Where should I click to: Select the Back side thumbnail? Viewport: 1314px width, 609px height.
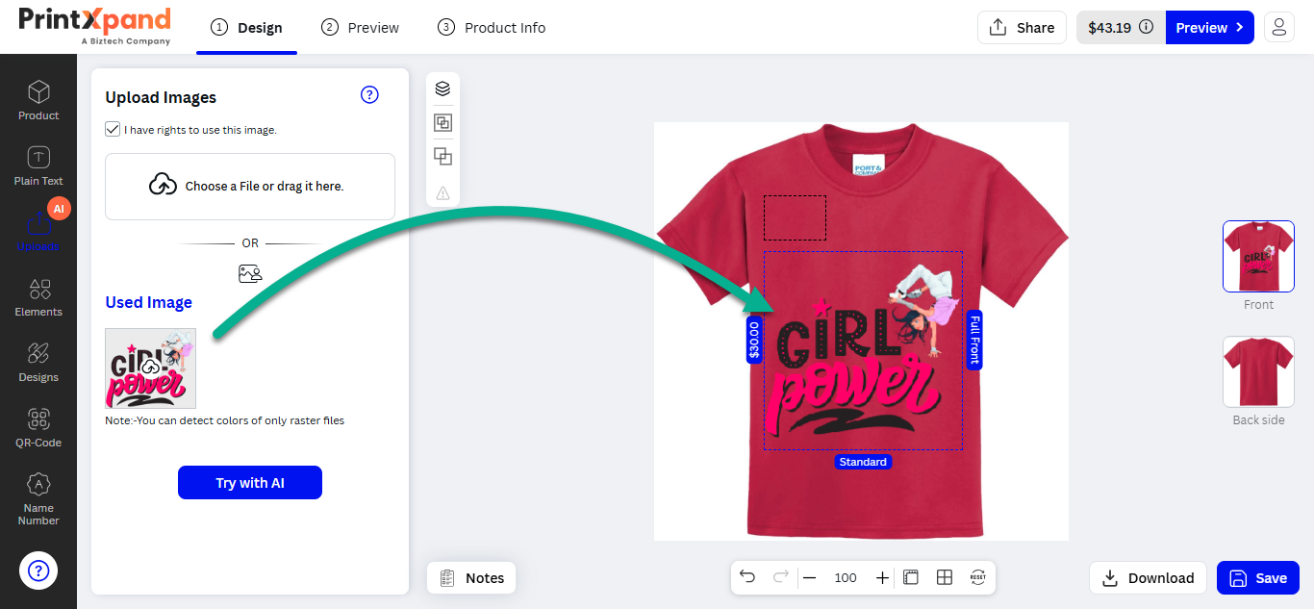pyautogui.click(x=1258, y=371)
